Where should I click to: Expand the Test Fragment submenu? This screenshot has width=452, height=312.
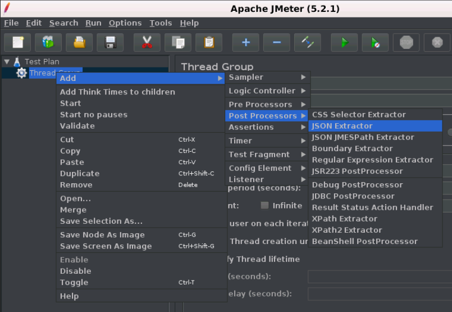coord(267,155)
